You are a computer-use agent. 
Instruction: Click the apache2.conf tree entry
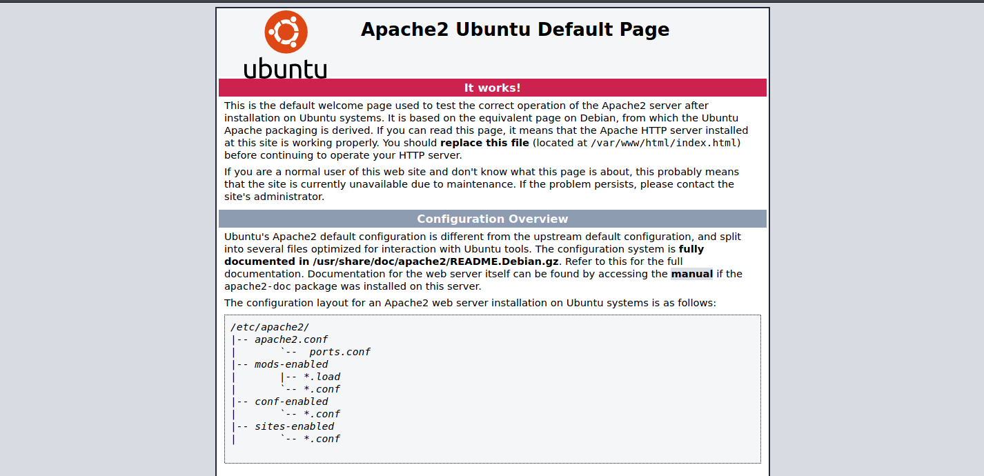click(x=291, y=339)
